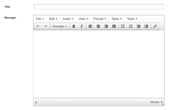175x110 pixels.
Task: Insert a bullet list
Action: coord(123,26)
